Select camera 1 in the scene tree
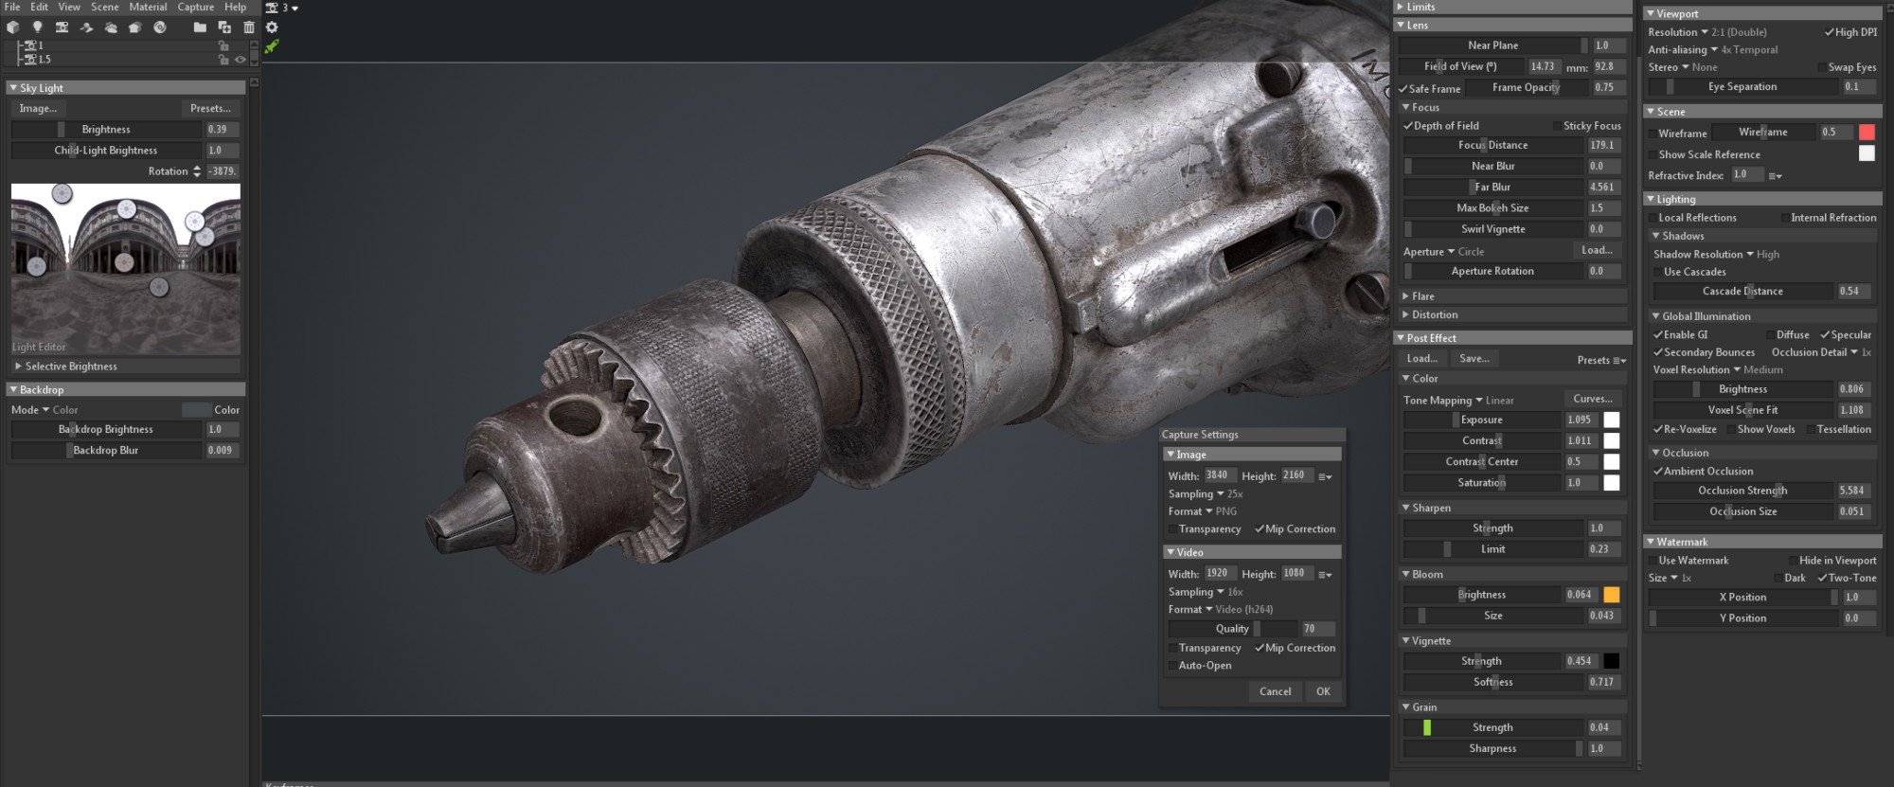 pyautogui.click(x=34, y=45)
